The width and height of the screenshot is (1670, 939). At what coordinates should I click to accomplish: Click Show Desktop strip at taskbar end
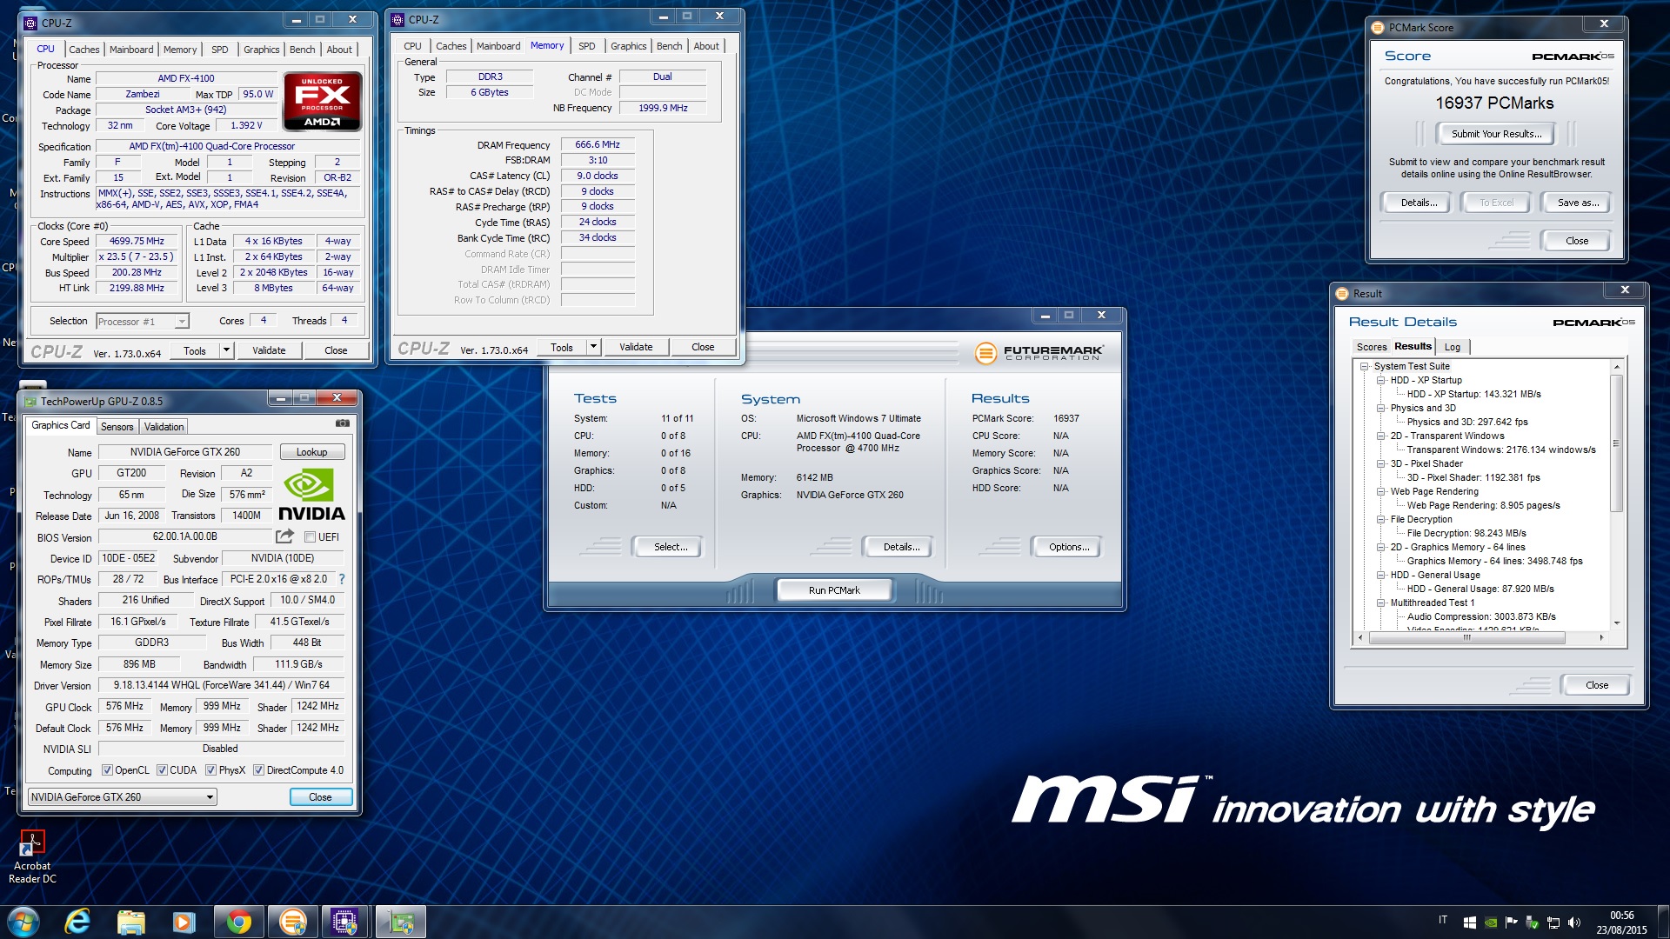point(1663,922)
